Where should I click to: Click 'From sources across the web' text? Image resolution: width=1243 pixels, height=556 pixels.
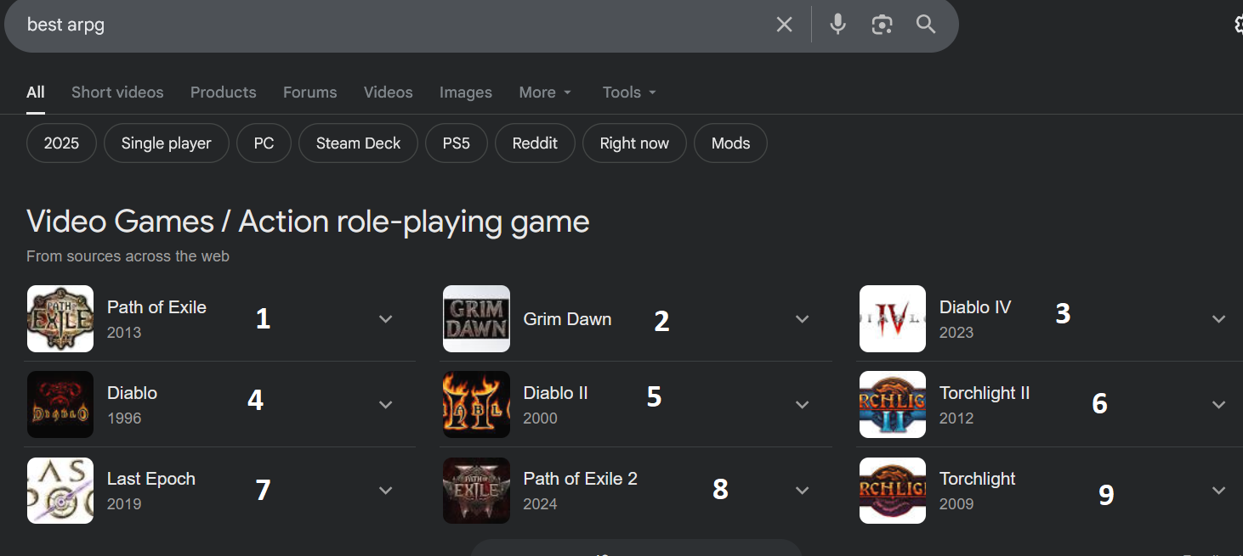pyautogui.click(x=128, y=256)
